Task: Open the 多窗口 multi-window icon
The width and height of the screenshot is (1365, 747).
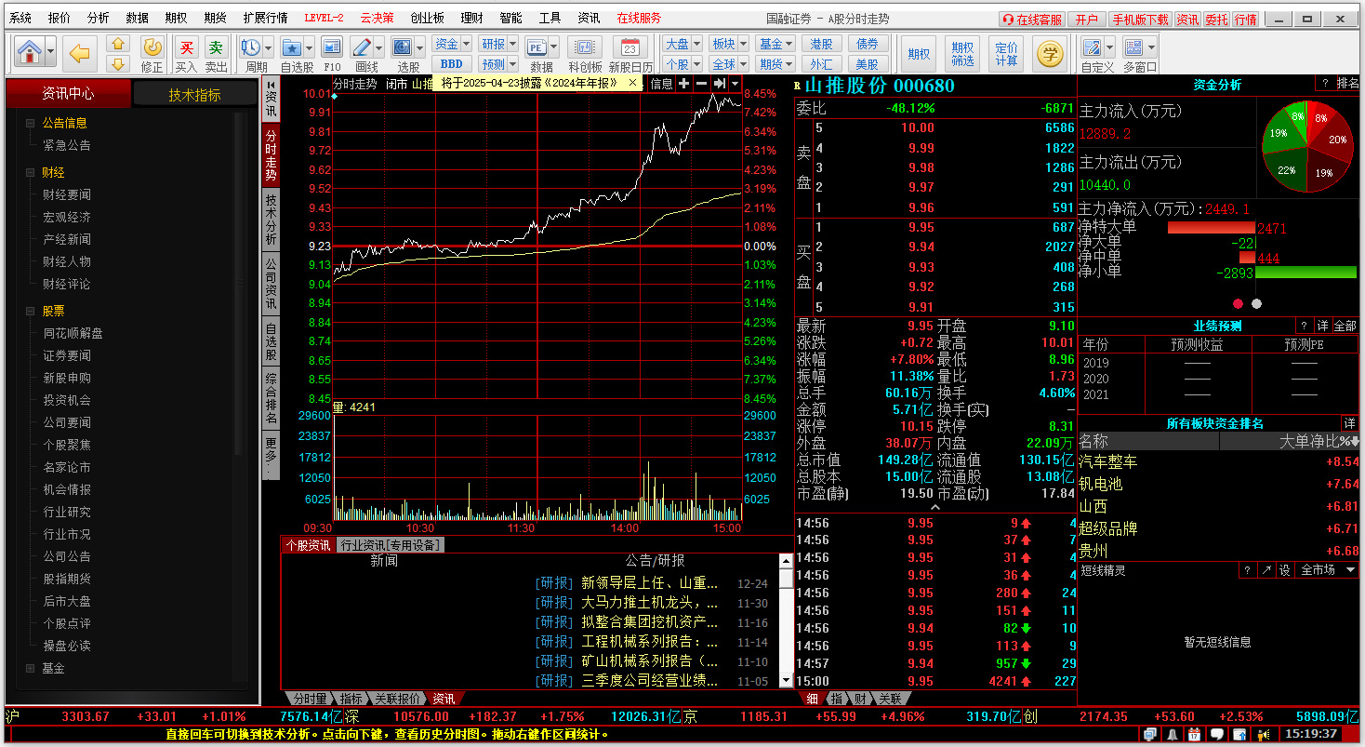Action: (x=1133, y=47)
